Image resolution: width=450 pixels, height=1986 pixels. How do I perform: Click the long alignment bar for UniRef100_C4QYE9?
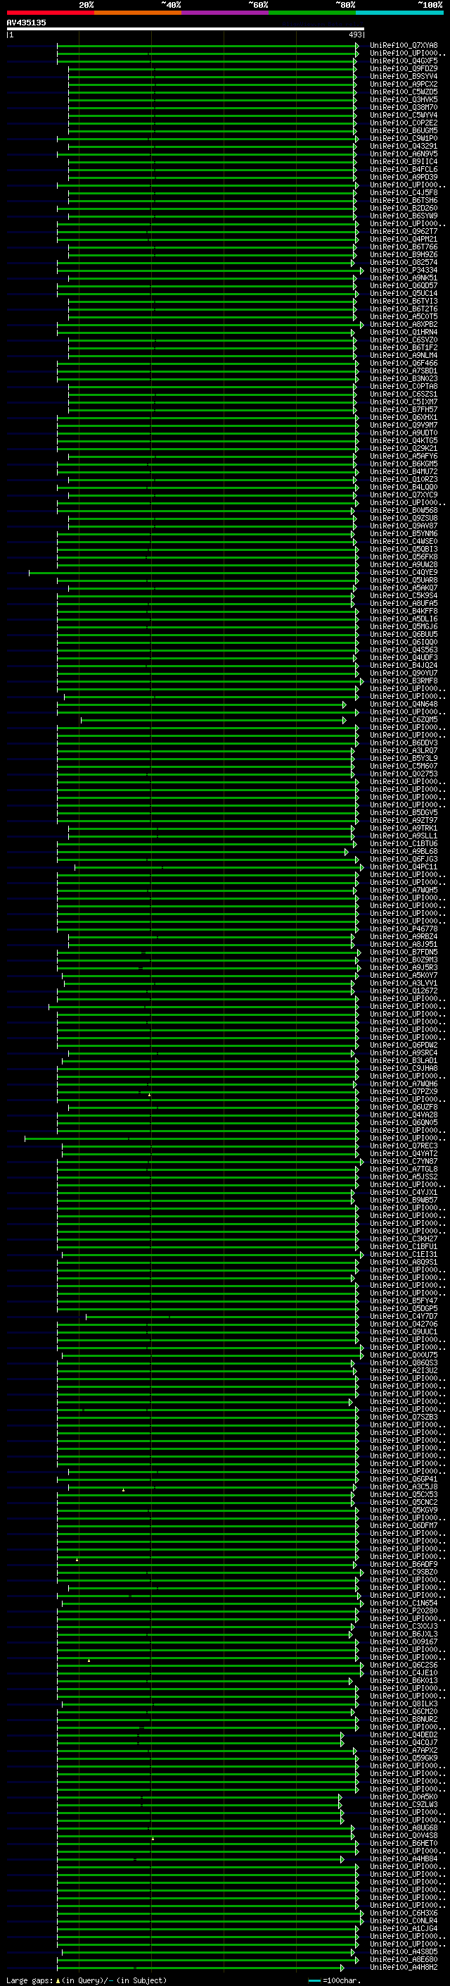click(x=193, y=573)
